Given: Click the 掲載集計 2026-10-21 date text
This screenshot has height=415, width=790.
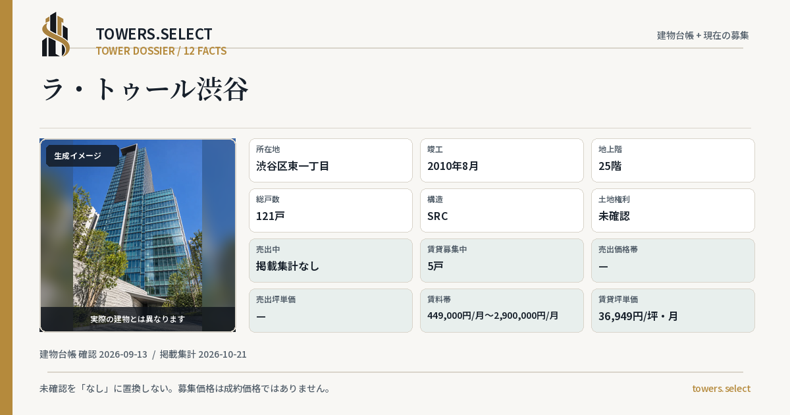Looking at the screenshot, I should coord(203,354).
